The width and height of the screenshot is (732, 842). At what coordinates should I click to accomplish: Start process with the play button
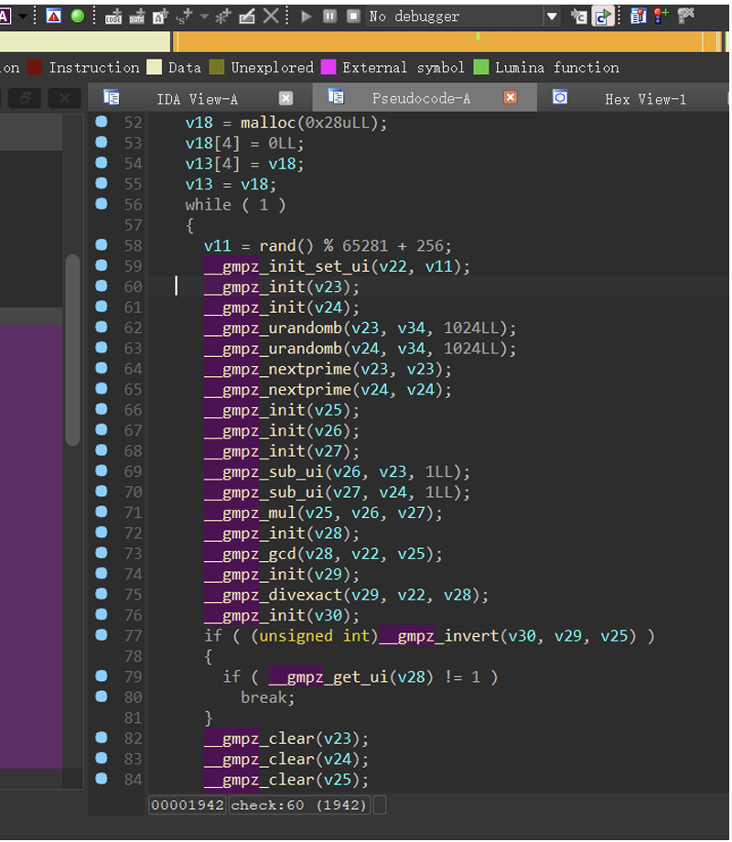click(x=307, y=16)
